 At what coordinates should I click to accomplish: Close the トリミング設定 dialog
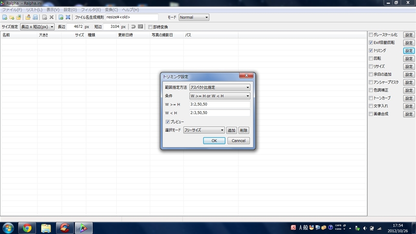click(x=246, y=75)
